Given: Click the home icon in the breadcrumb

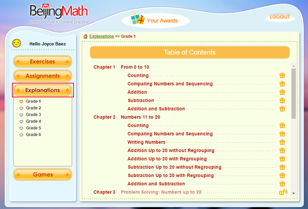Looking at the screenshot, I should pos(85,36).
